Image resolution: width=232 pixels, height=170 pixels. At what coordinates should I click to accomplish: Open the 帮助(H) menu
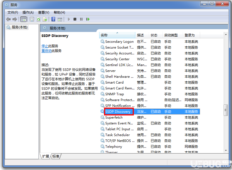(x=59, y=12)
